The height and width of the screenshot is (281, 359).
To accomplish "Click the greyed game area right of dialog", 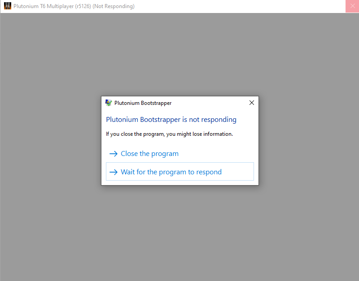I will (x=310, y=143).
